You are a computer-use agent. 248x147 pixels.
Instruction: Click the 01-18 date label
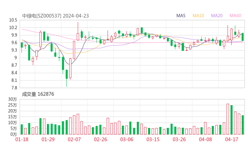coord(22,139)
